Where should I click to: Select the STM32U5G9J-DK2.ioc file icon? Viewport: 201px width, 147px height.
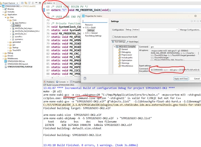(6, 61)
